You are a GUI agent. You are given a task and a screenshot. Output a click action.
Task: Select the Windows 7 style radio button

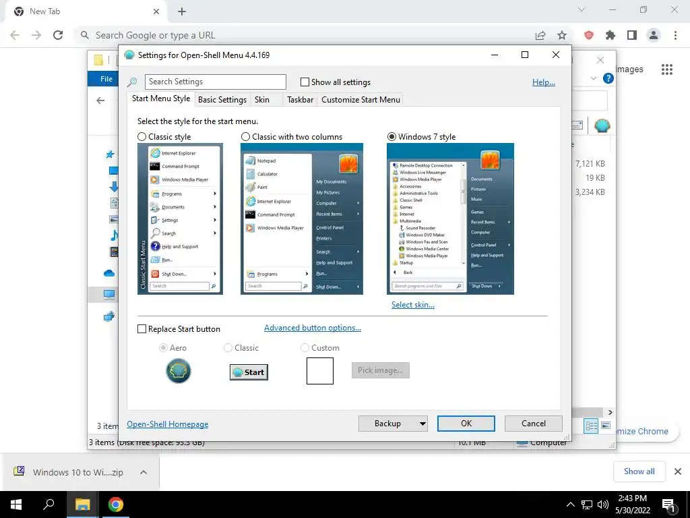click(x=391, y=137)
